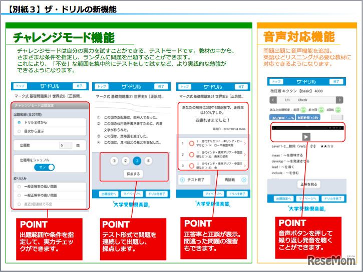363x272 pixels.
Task: Click red circle mark on result row 1
Action: (x=191, y=144)
